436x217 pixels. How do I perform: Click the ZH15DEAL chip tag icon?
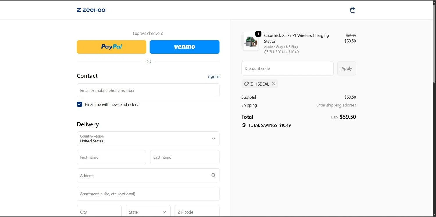click(246, 84)
